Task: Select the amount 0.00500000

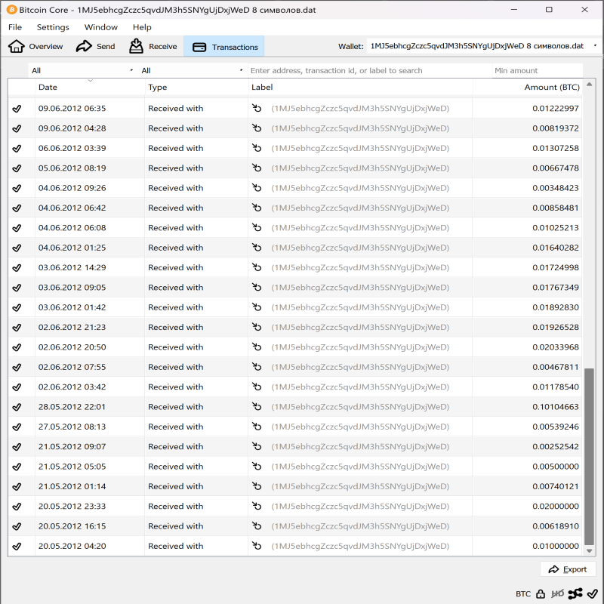Action: click(x=556, y=467)
